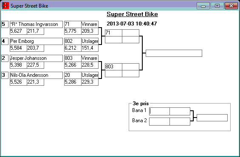The image size is (240, 157).
Task: Select the Thomas Ingvarsson name field
Action: tap(36, 24)
